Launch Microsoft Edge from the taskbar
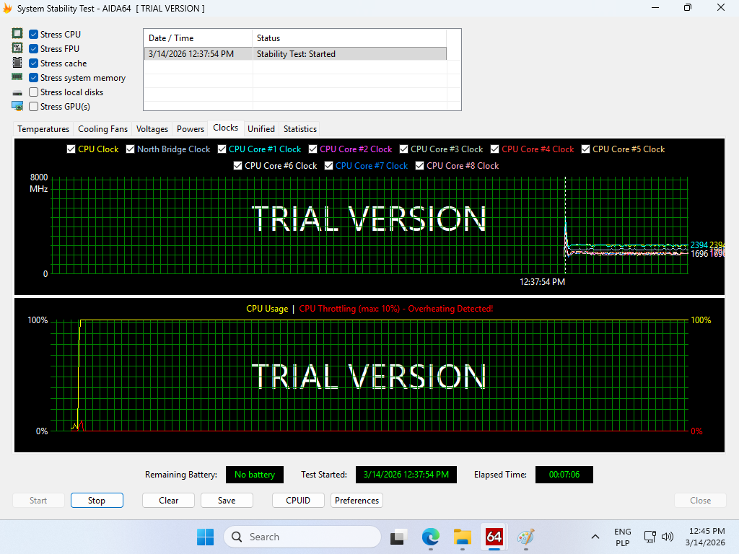The height and width of the screenshot is (554, 739). 430,537
